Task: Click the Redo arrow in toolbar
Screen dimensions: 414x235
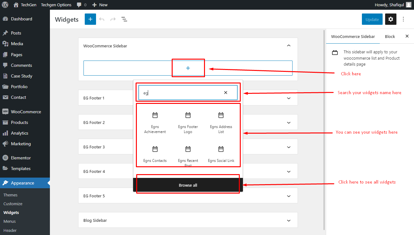Action: 113,19
